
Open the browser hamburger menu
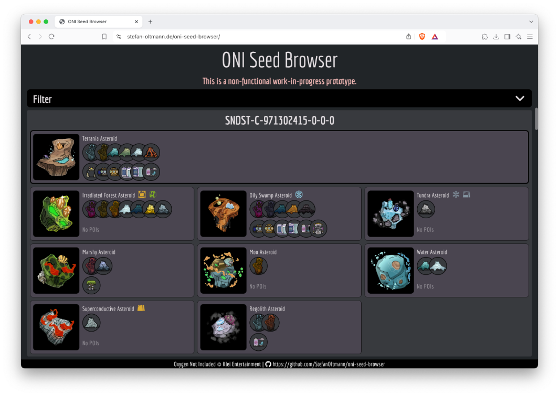click(530, 37)
